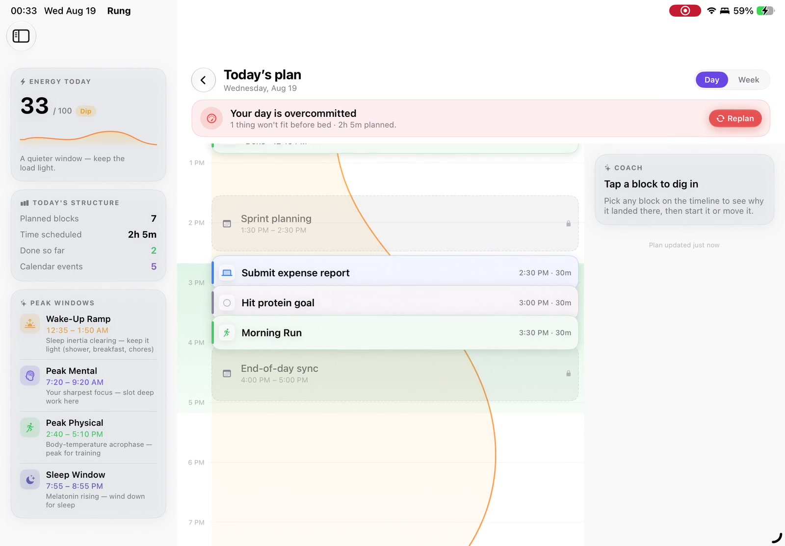Select the Peak Physical window
Screen dimensions: 785x546
coord(88,438)
